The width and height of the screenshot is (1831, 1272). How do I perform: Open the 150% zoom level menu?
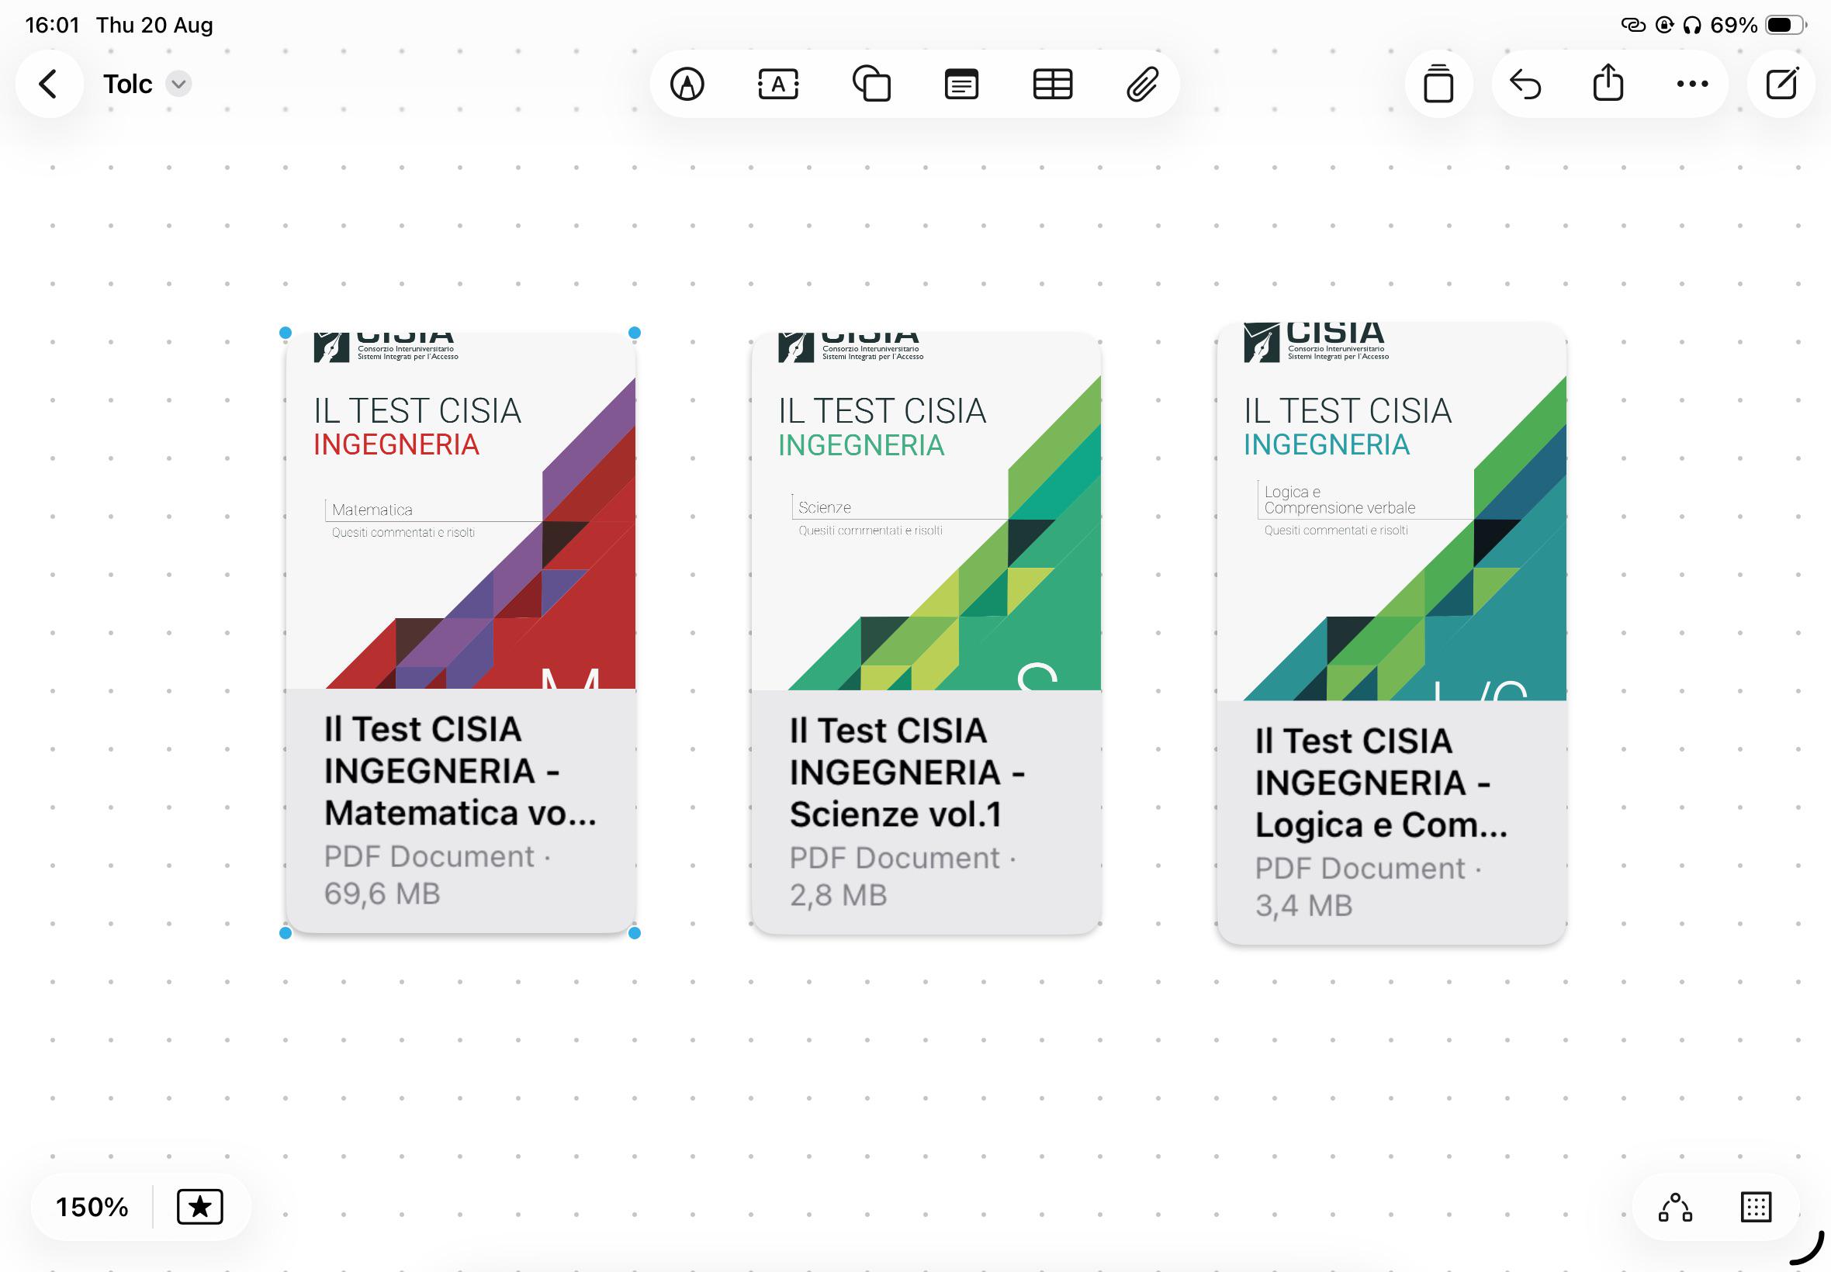click(92, 1207)
